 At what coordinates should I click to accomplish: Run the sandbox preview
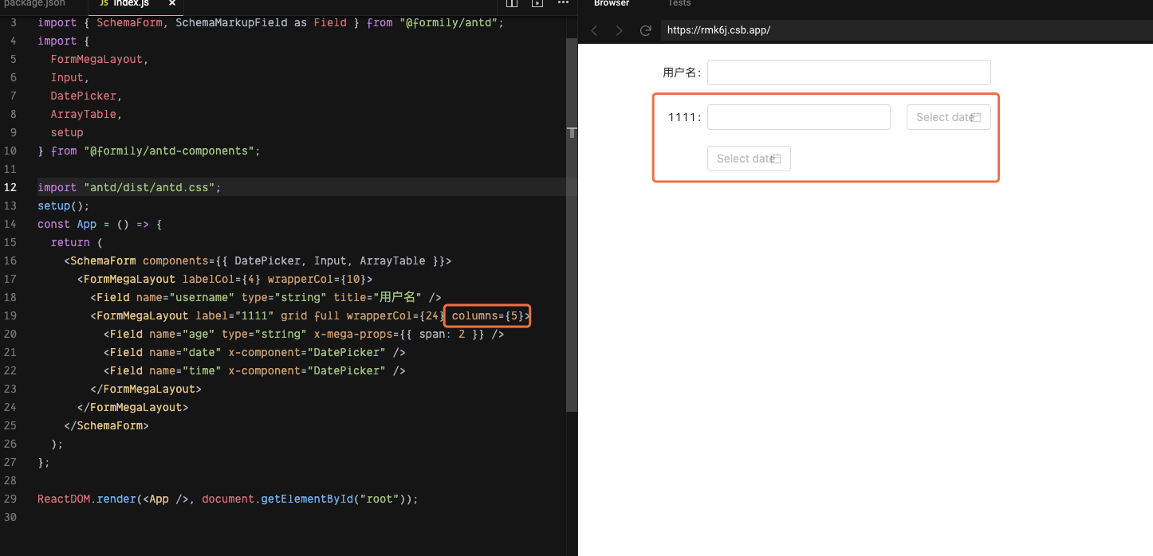pyautogui.click(x=537, y=4)
